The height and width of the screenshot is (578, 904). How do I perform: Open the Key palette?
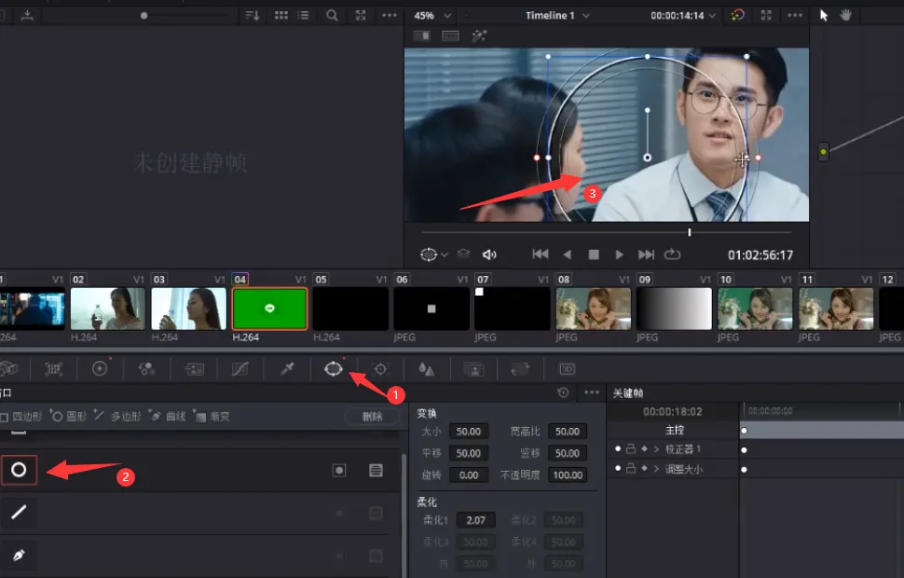click(x=474, y=369)
